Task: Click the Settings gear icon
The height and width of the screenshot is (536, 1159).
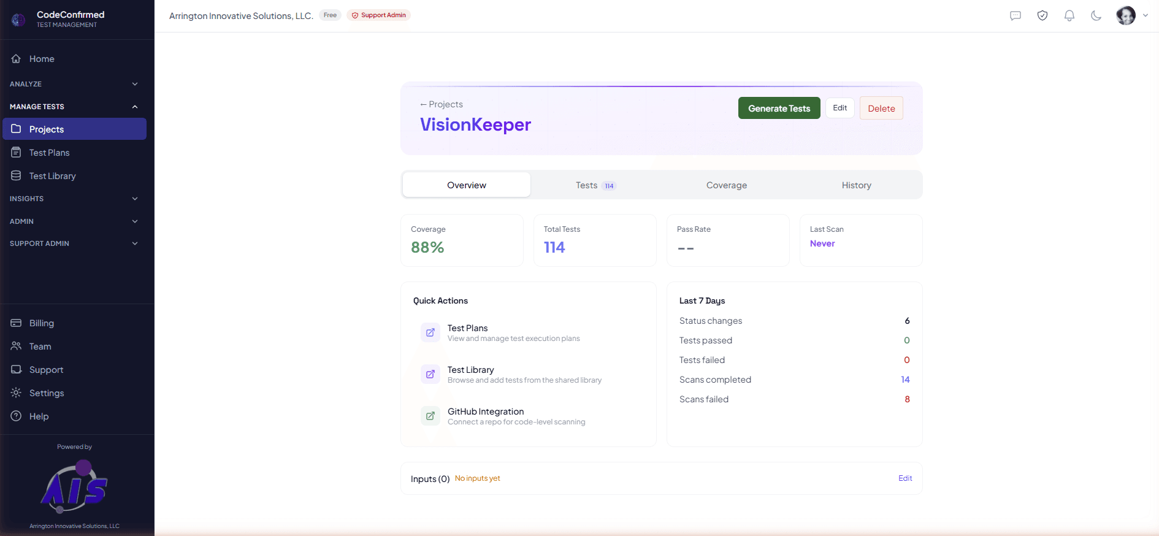Action: [16, 392]
